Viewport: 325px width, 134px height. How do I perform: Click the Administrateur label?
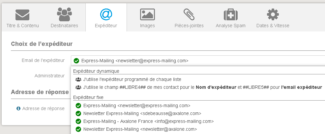coord(49,76)
